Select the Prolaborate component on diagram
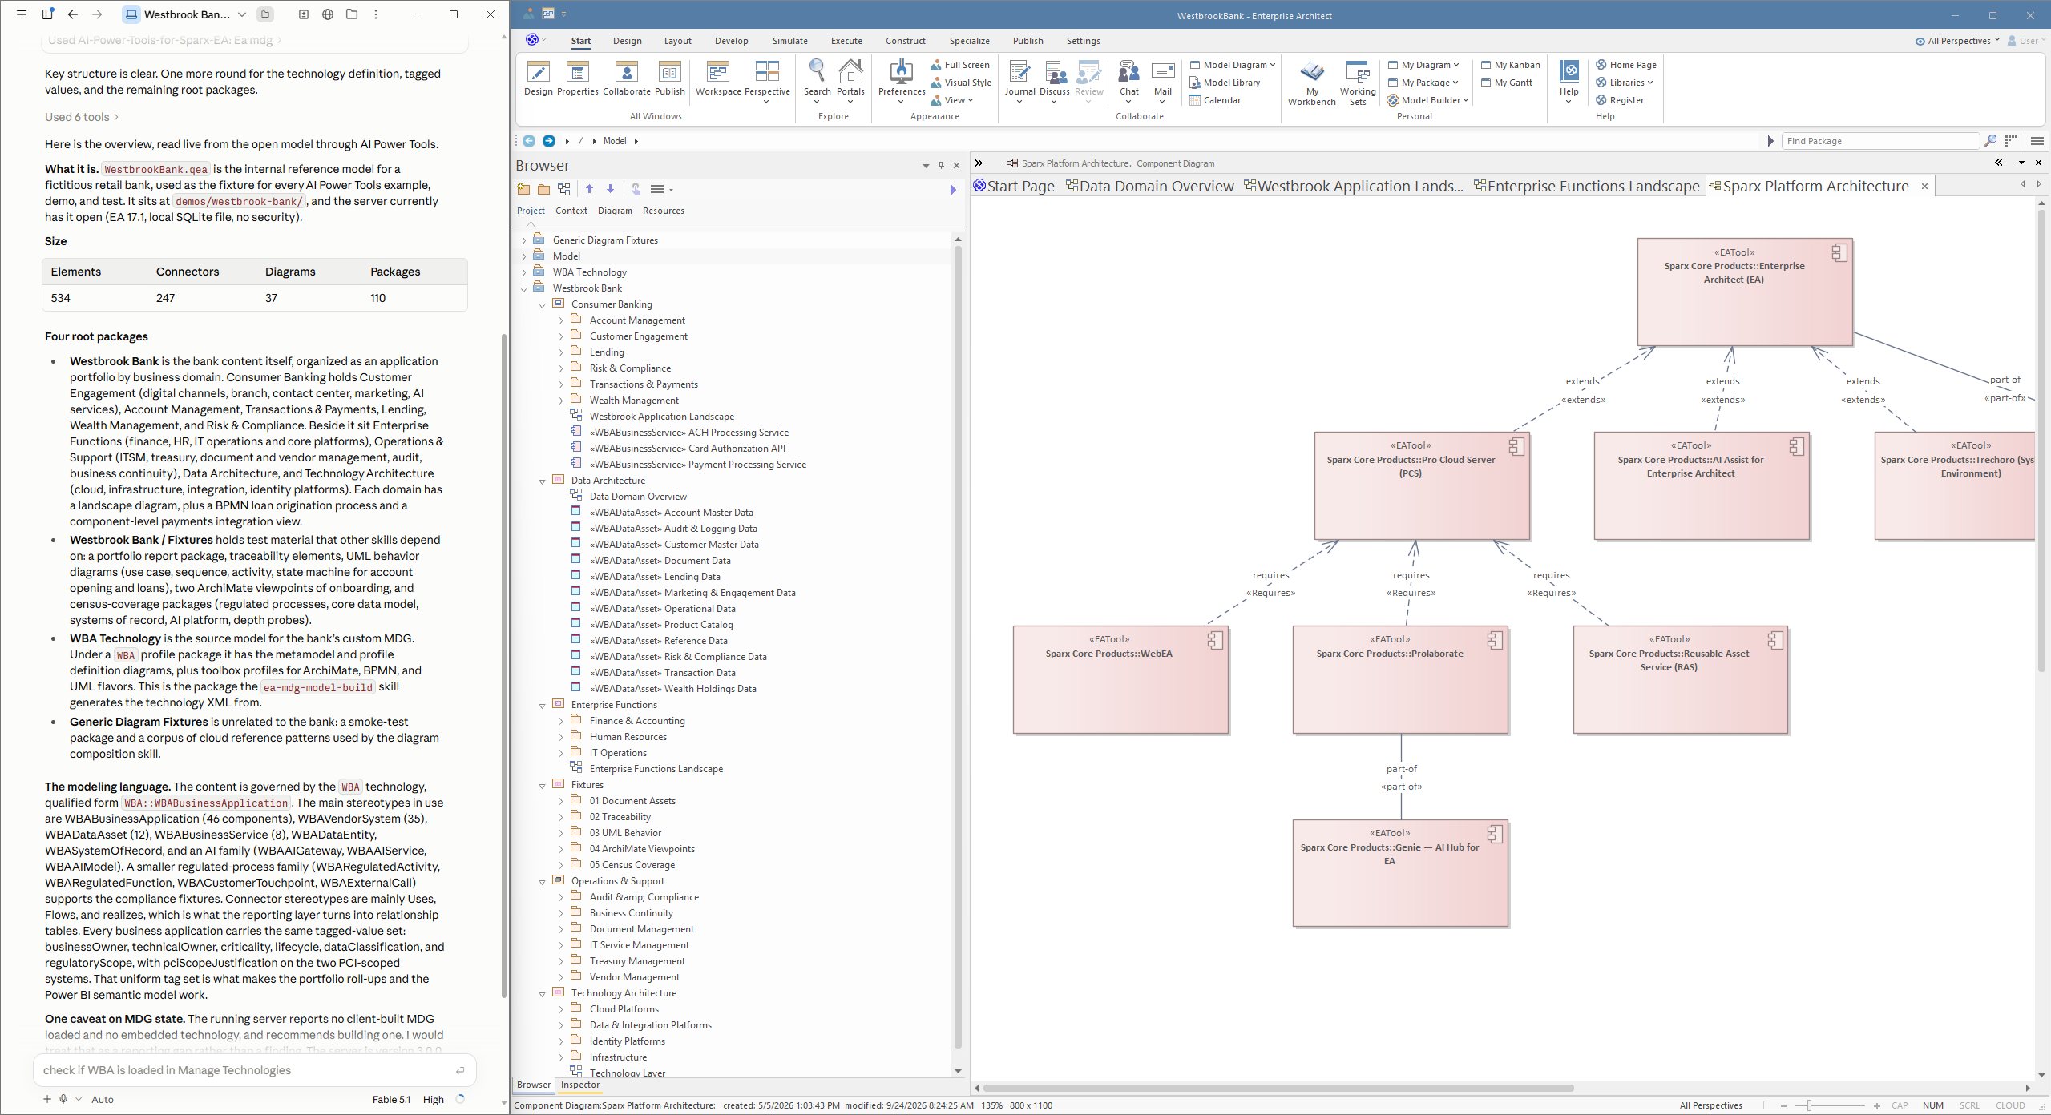The image size is (2051, 1115). click(x=1400, y=679)
